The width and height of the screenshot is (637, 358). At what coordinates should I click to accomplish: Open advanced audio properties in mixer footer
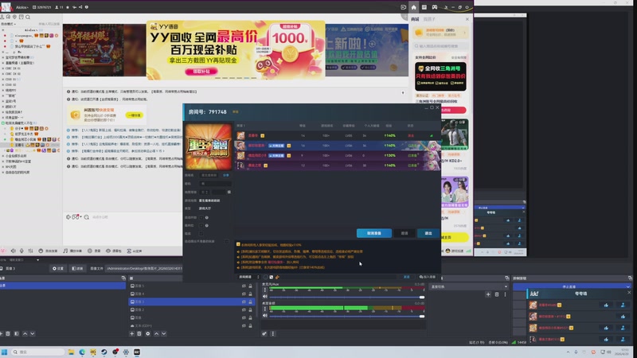(x=264, y=333)
